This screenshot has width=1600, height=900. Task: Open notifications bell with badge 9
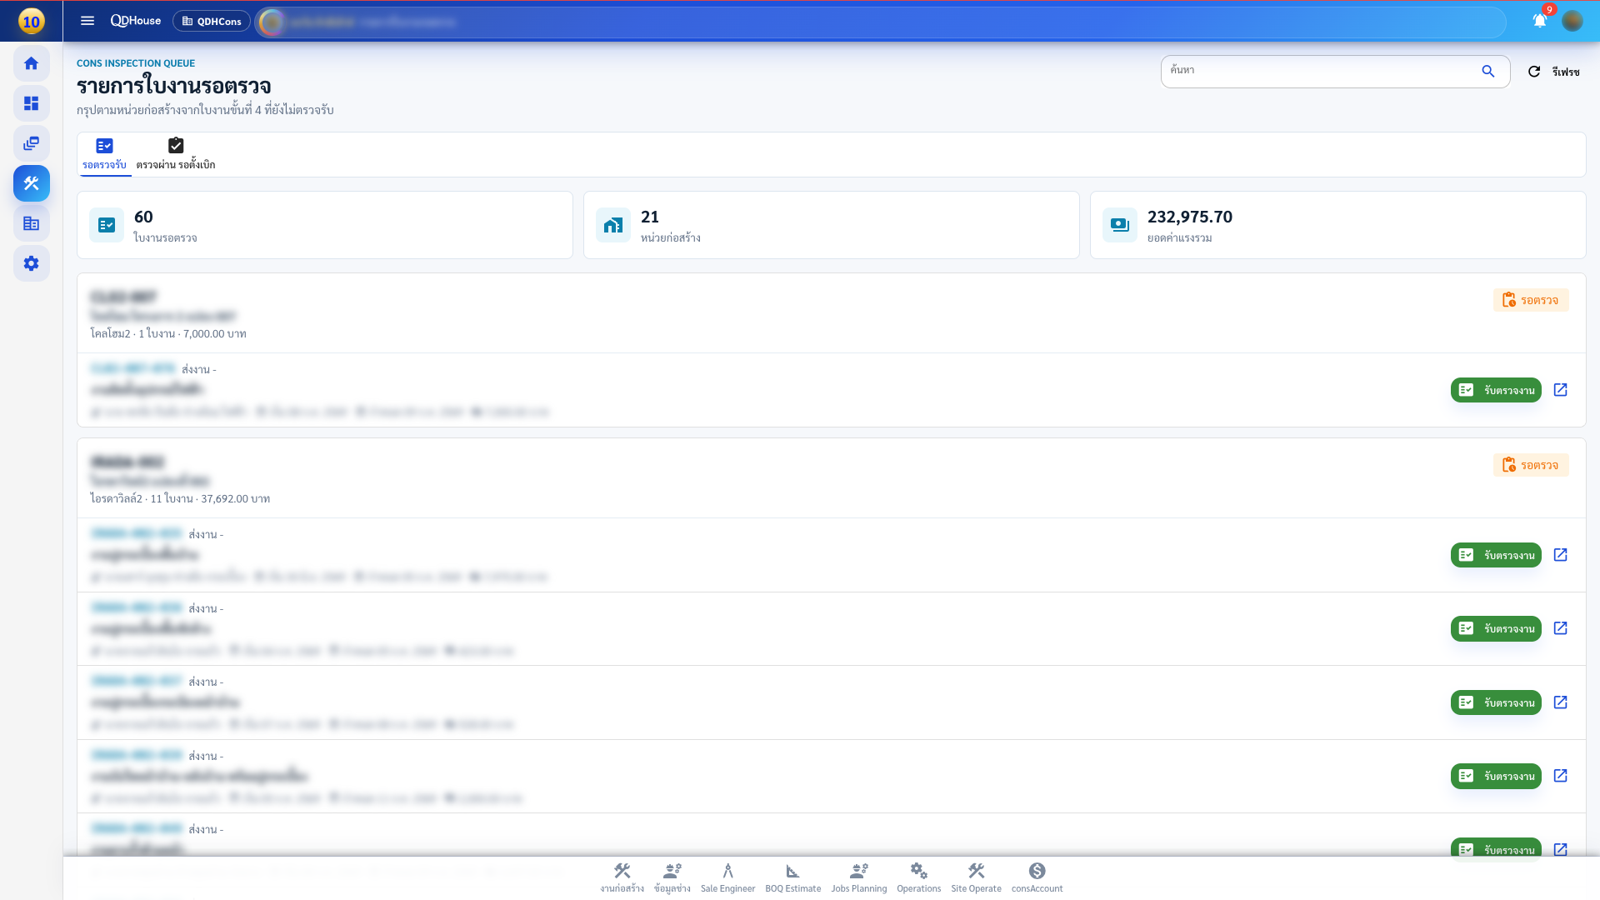(1540, 21)
